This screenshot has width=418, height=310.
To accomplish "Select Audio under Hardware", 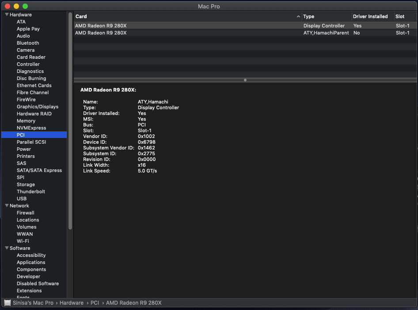I will pyautogui.click(x=23, y=36).
